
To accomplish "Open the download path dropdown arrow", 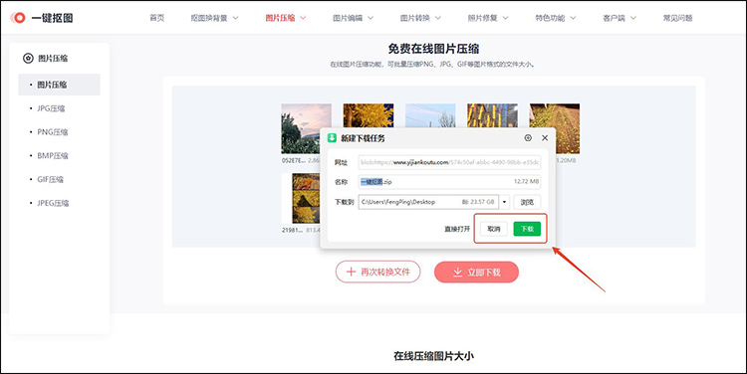I will [505, 202].
